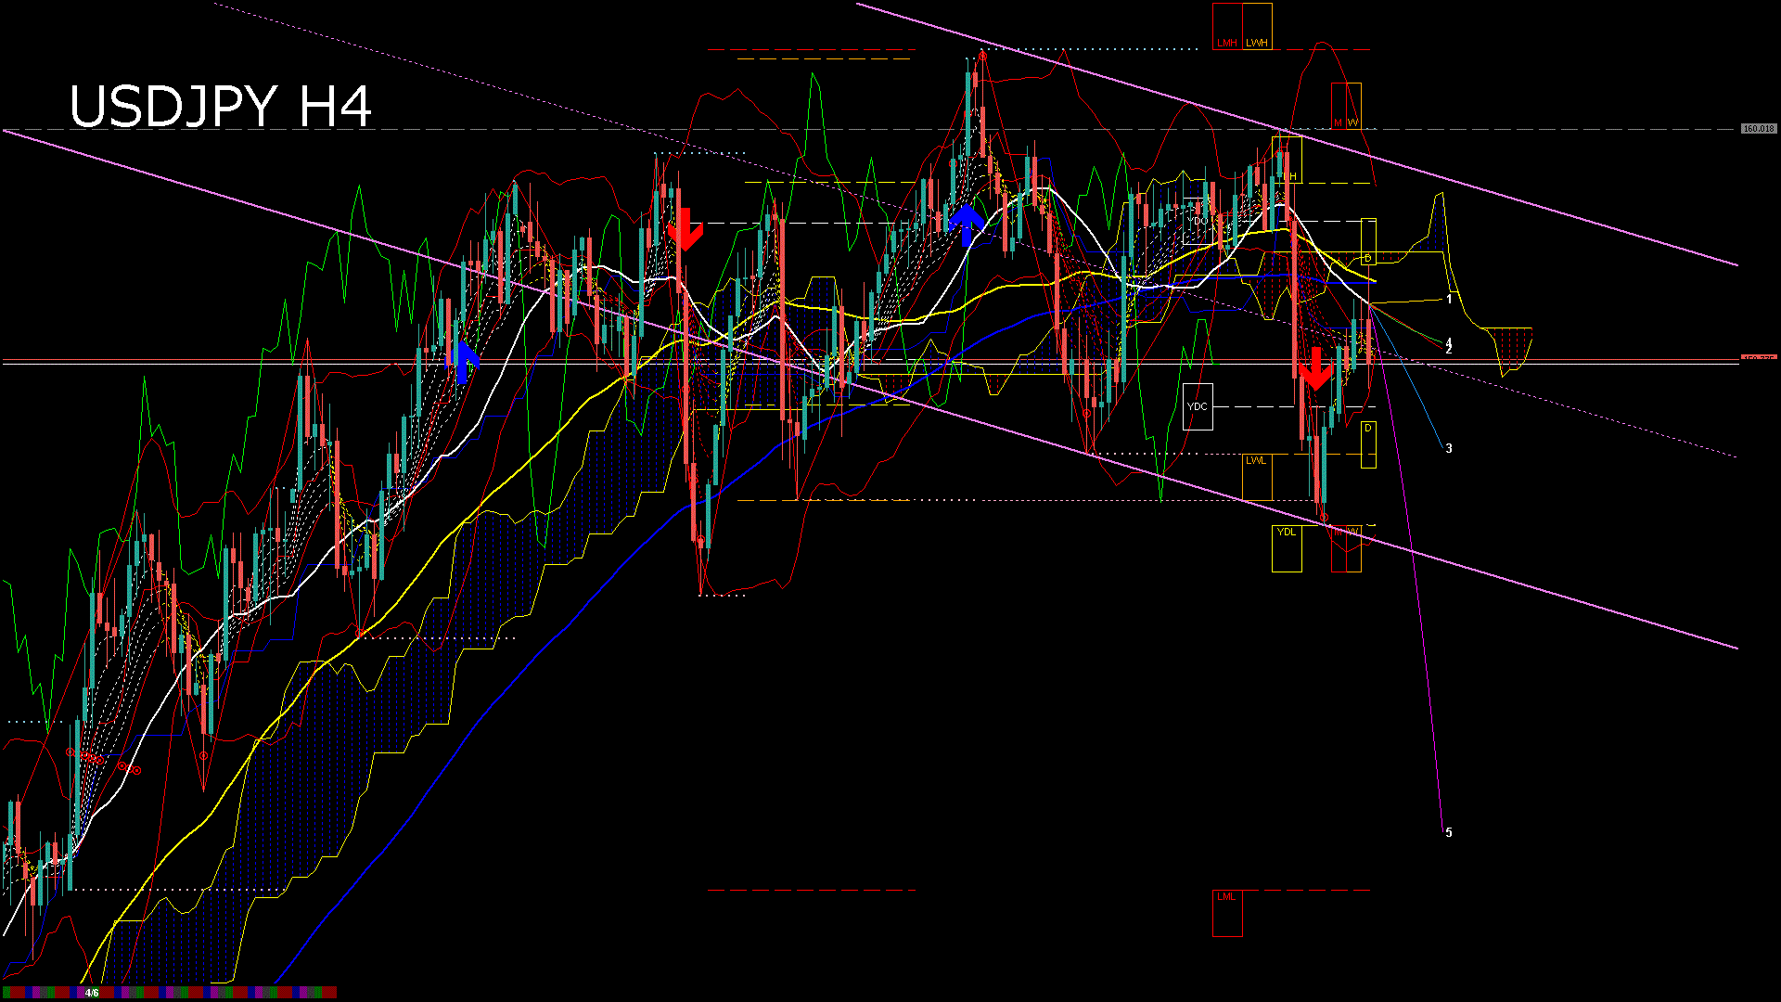
Task: Click the 160.018 price level tag
Action: [1758, 129]
